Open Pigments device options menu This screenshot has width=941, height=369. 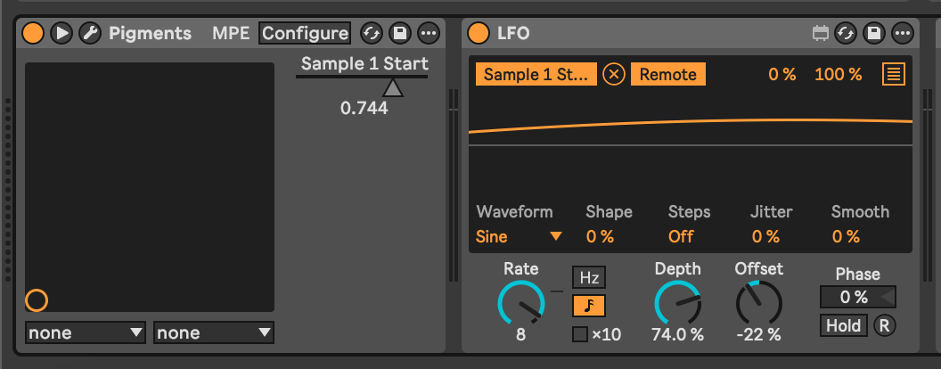pos(429,33)
